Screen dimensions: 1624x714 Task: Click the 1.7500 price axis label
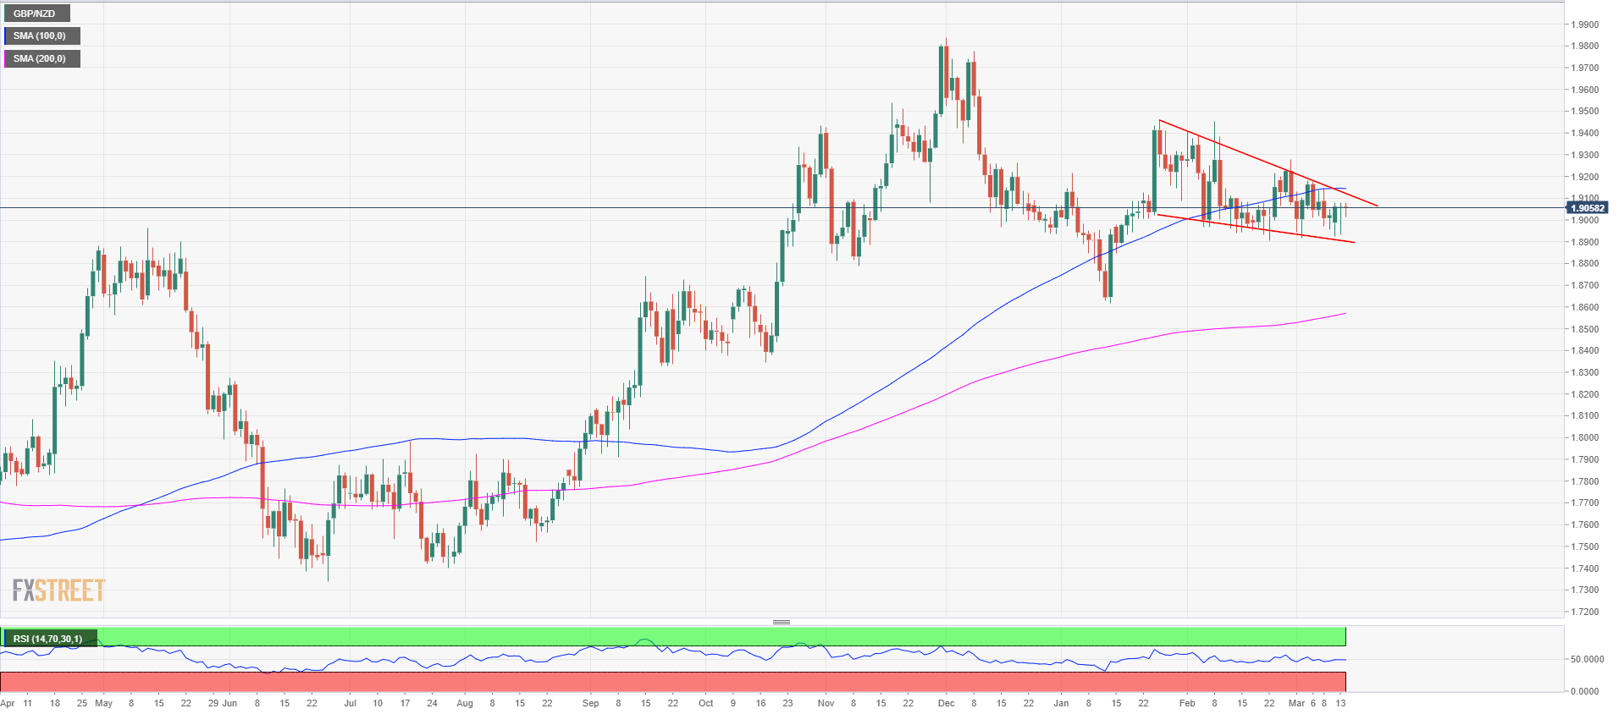(x=1586, y=546)
